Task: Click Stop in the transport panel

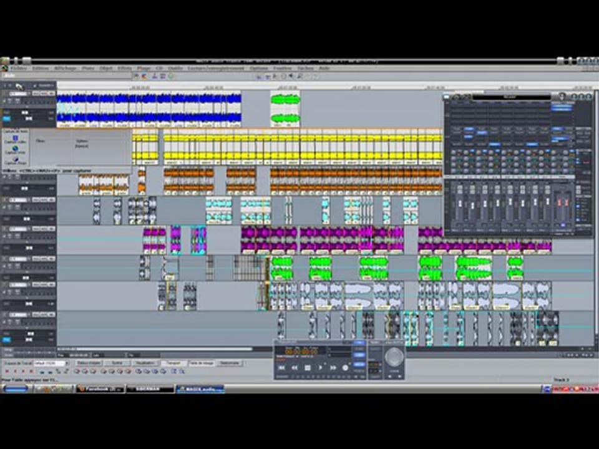Action: (x=307, y=367)
